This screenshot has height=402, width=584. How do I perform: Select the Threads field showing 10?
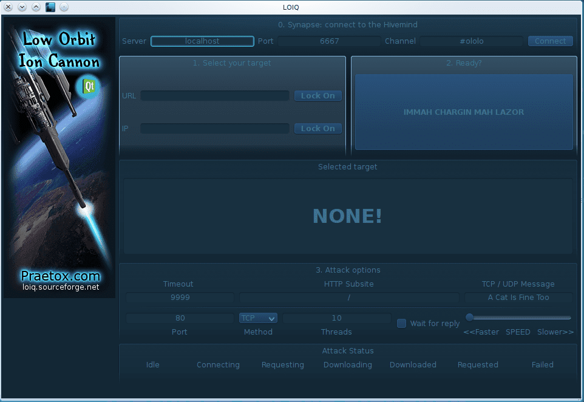click(x=336, y=318)
